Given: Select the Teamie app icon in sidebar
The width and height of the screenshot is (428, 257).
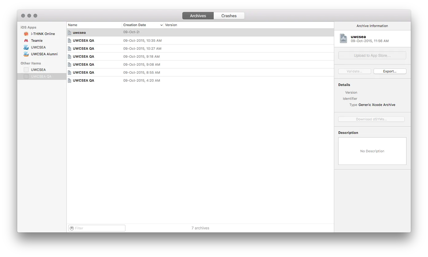Looking at the screenshot, I should (26, 41).
